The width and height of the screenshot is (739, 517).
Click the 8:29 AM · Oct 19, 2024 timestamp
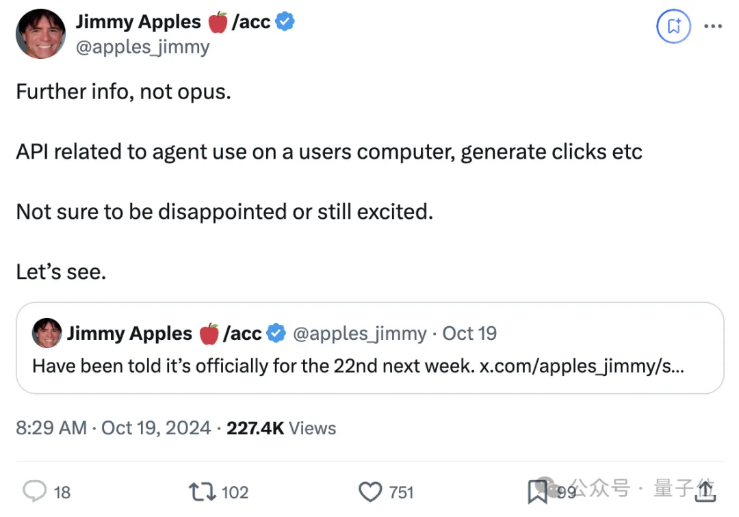(113, 428)
